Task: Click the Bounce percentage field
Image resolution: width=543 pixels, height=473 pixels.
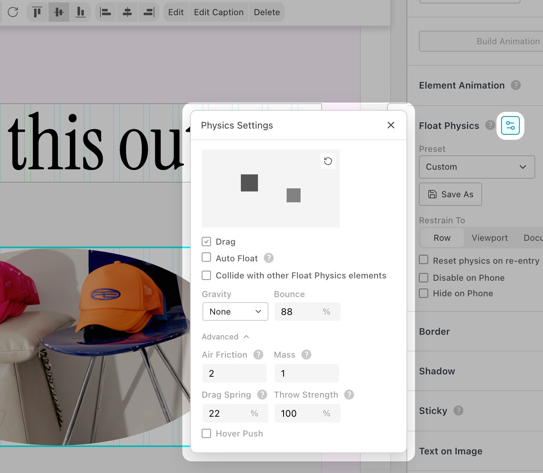Action: (307, 311)
